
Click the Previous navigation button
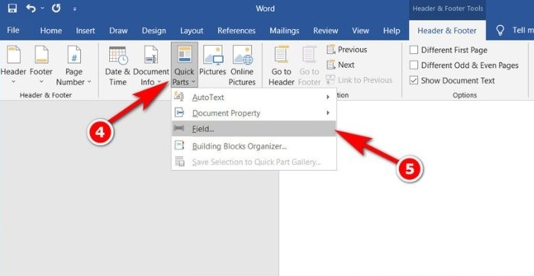[x=346, y=50]
